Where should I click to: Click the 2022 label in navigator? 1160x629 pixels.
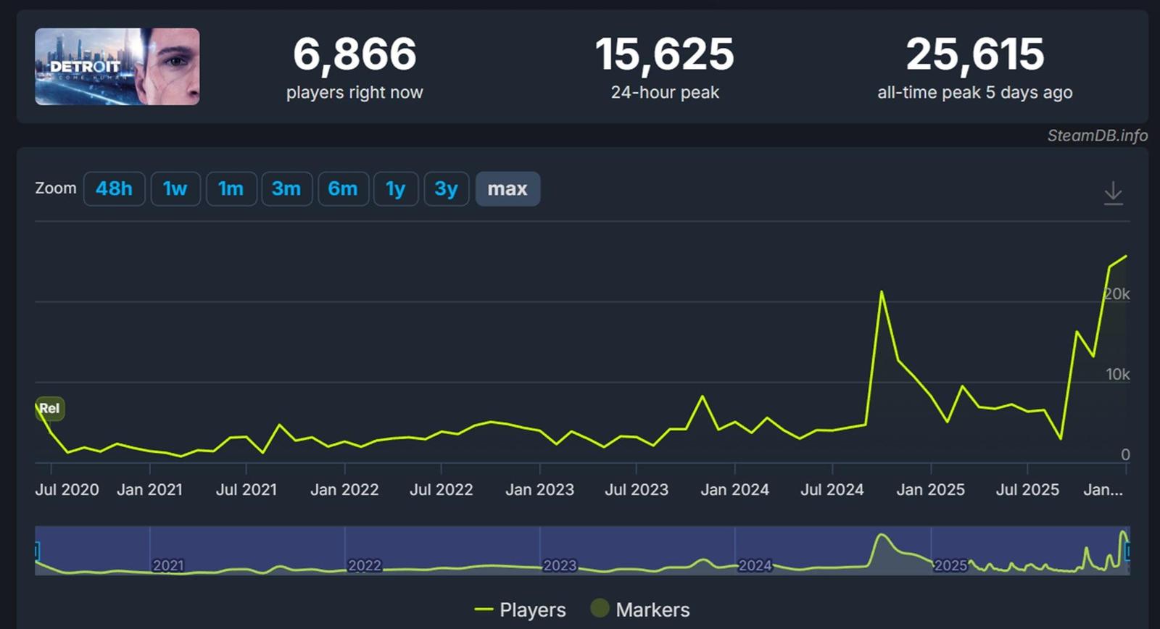coord(365,565)
